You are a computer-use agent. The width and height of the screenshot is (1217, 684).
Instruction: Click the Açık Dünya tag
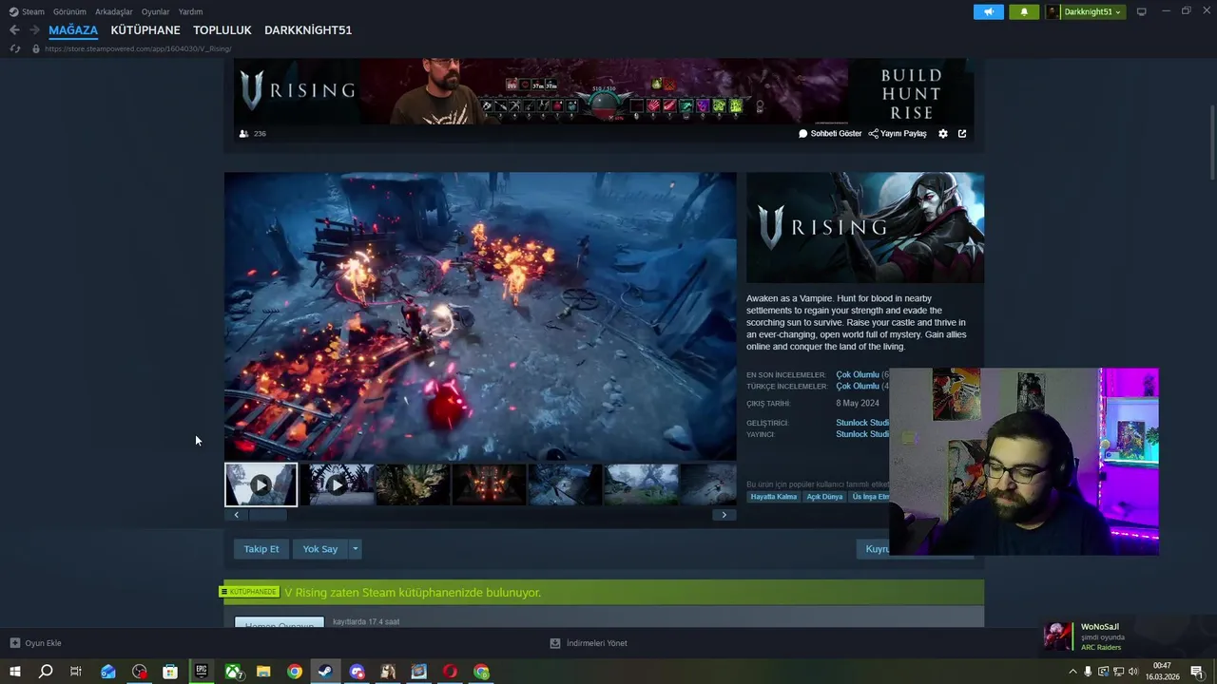click(824, 497)
